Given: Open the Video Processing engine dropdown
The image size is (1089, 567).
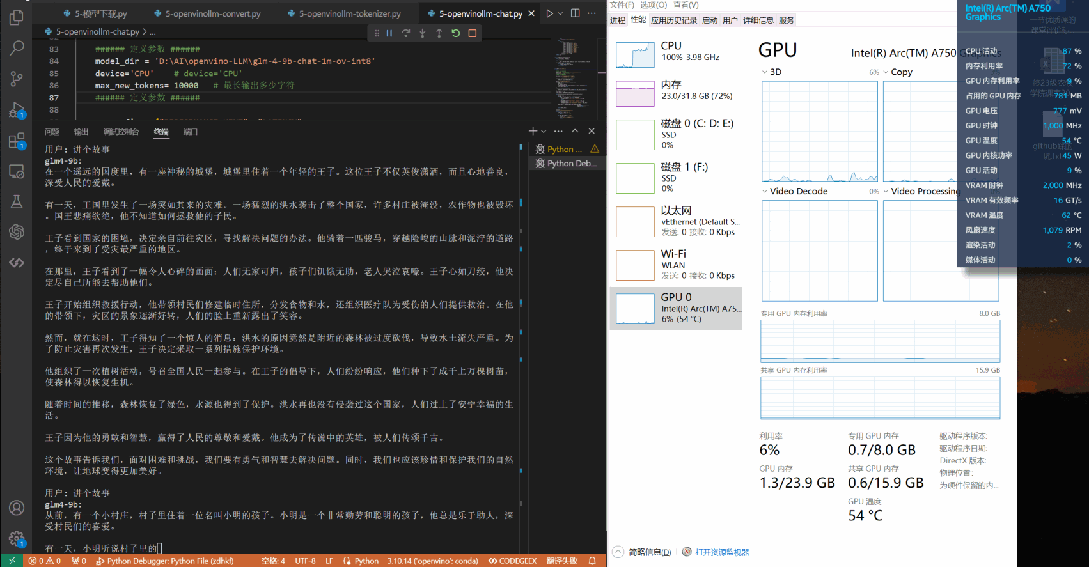Looking at the screenshot, I should (x=886, y=191).
